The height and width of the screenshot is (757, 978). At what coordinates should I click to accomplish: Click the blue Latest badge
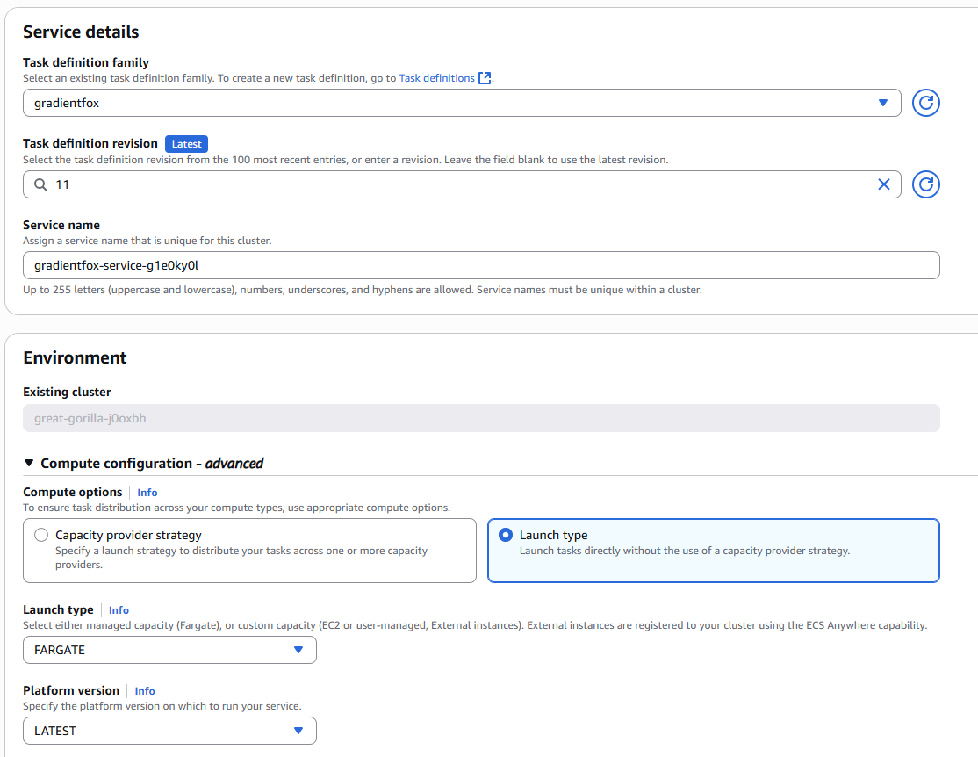pos(186,144)
